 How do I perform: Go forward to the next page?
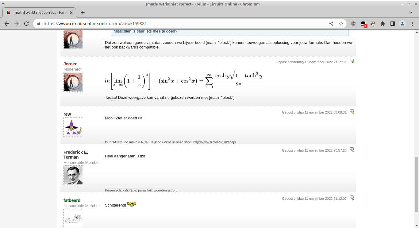click(17, 24)
